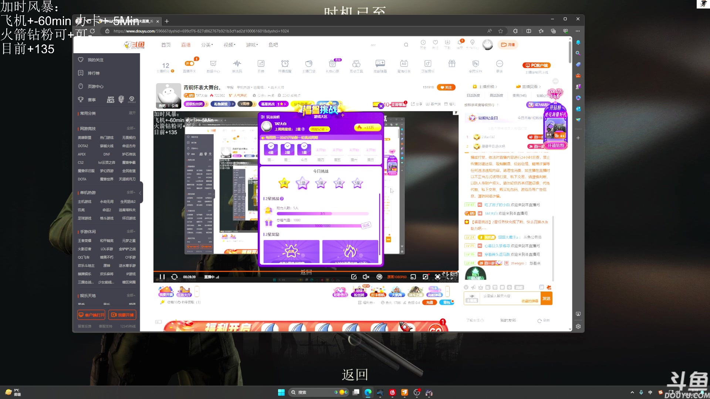Toggle the danmaku switch in player controls

pyautogui.click(x=379, y=277)
